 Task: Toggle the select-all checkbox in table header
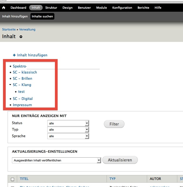coord(13,179)
